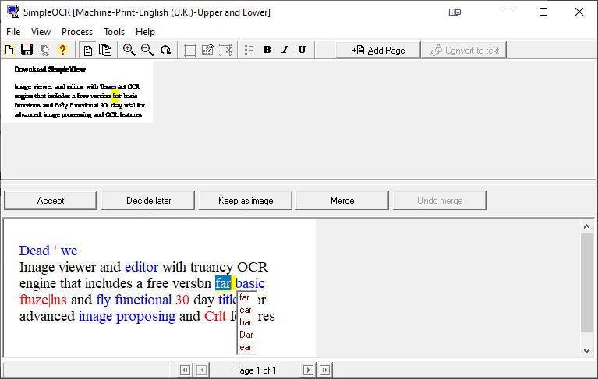Screen dimensions: 598x379
Task: Click the Decide later button
Action: 148,200
